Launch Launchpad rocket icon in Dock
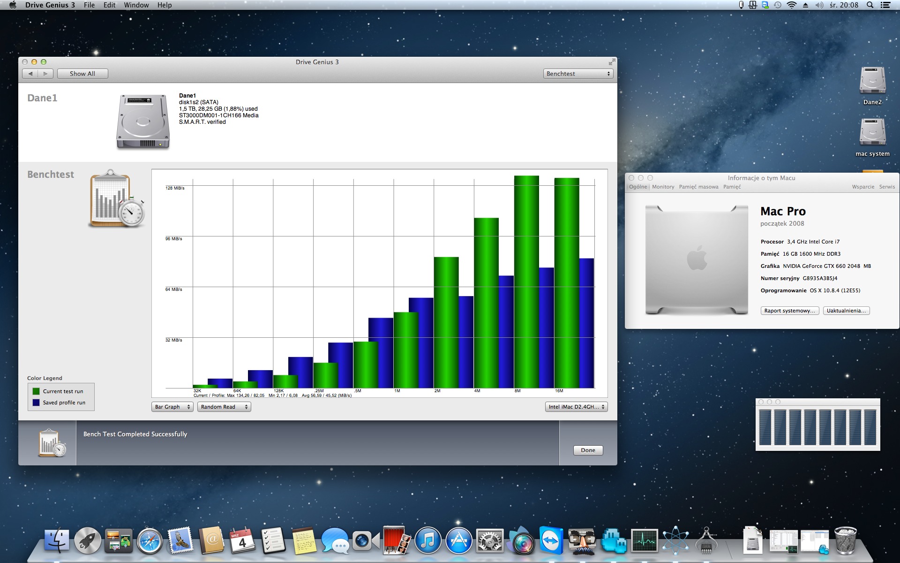 (x=88, y=540)
